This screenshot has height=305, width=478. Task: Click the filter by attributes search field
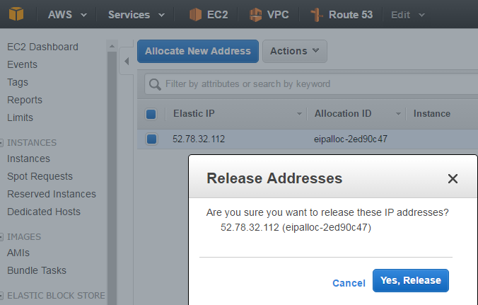tap(311, 84)
